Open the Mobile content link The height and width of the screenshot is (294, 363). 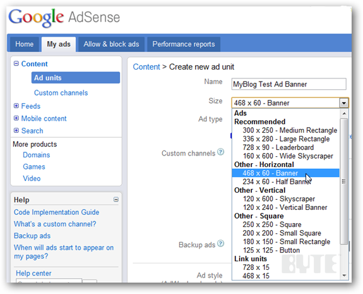tap(44, 118)
